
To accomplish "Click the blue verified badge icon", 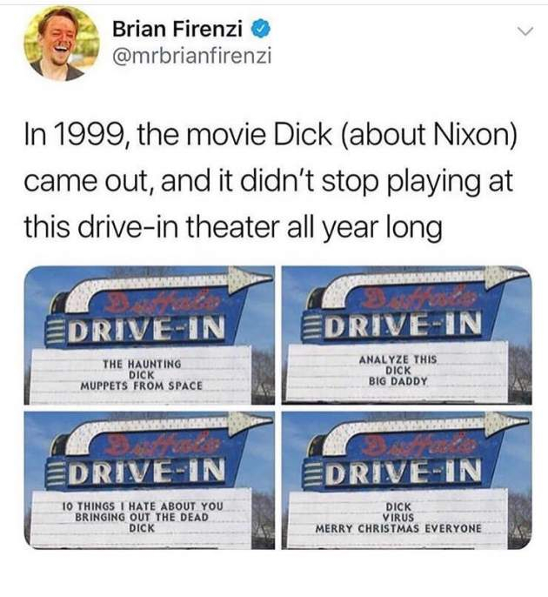I will tap(261, 30).
